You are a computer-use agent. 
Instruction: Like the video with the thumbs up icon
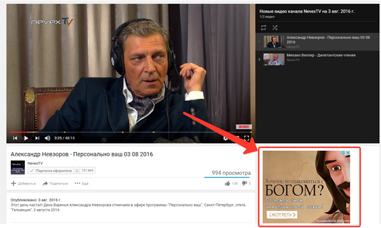227,184
